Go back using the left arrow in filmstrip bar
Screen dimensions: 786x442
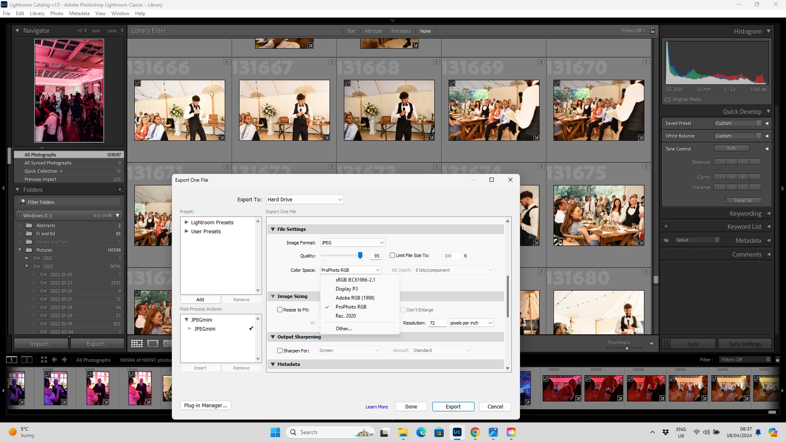[x=54, y=360]
